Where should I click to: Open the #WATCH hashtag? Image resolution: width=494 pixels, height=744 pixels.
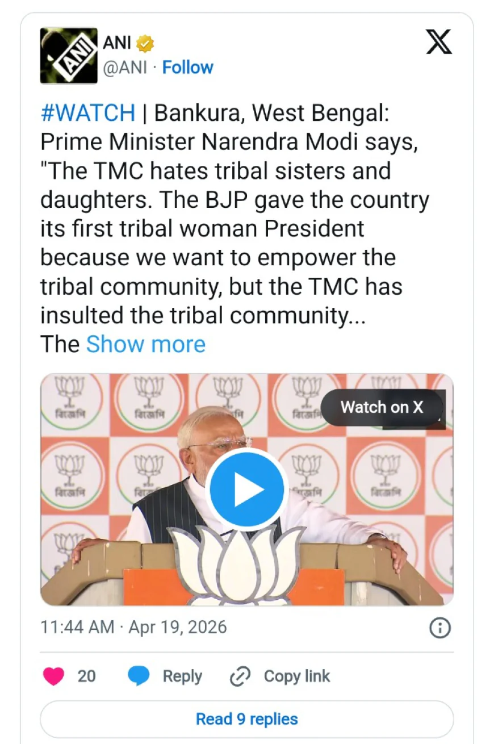click(88, 113)
